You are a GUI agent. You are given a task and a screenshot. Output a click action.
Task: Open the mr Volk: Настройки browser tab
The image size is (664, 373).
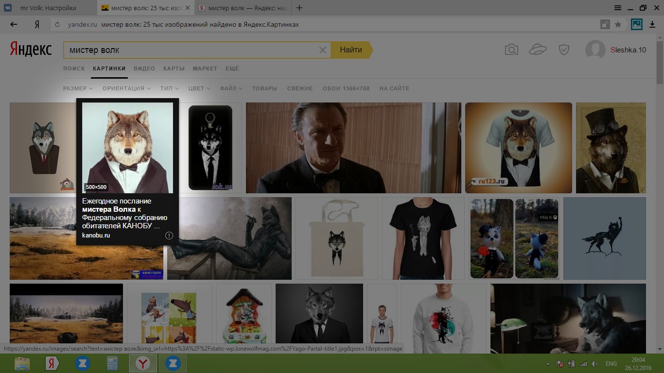[48, 8]
